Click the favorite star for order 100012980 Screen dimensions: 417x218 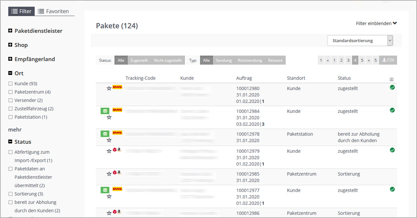(109, 89)
